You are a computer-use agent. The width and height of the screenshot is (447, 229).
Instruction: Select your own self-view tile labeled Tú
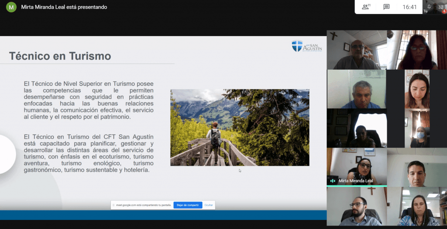click(x=435, y=7)
